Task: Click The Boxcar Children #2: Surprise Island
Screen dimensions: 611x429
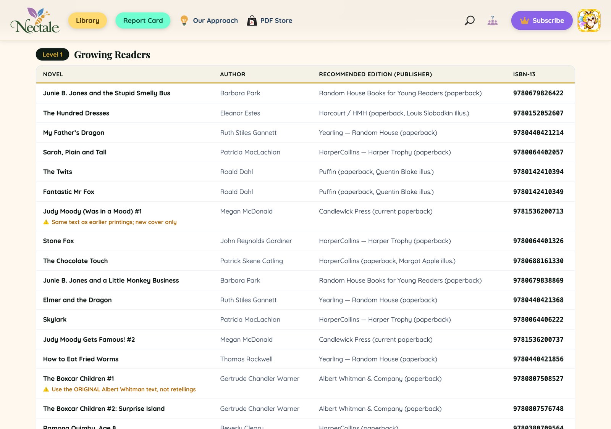Action: click(x=104, y=409)
